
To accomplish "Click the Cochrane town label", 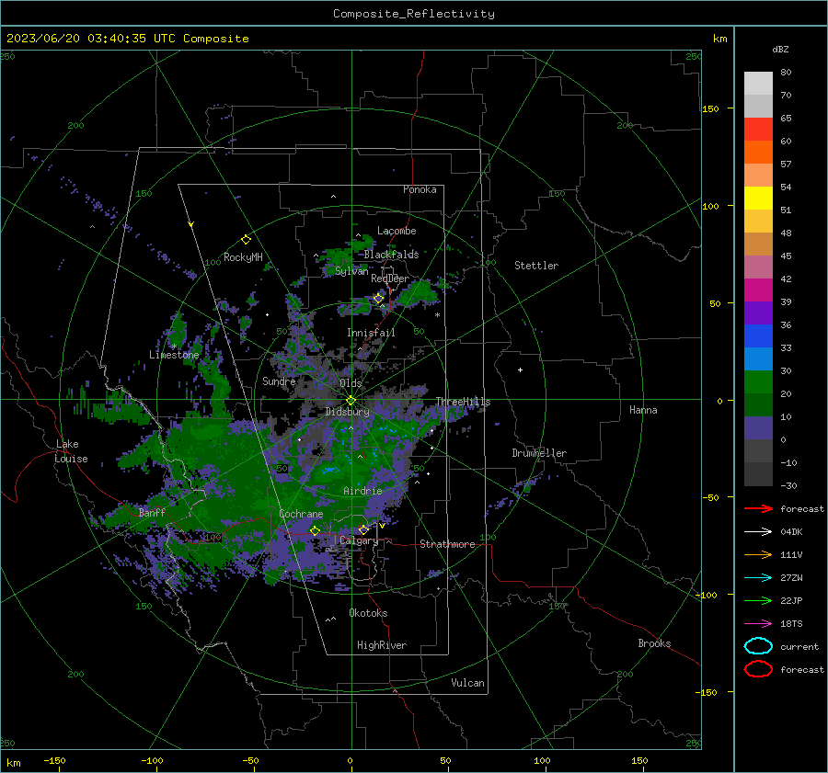I will (301, 514).
